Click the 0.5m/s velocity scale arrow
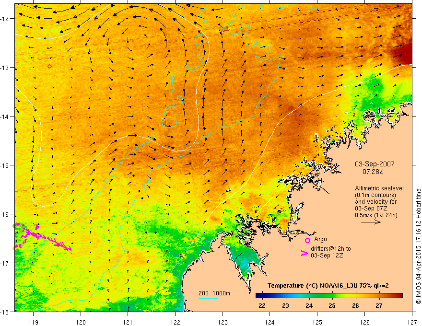This screenshot has height=326, width=422. click(371, 222)
